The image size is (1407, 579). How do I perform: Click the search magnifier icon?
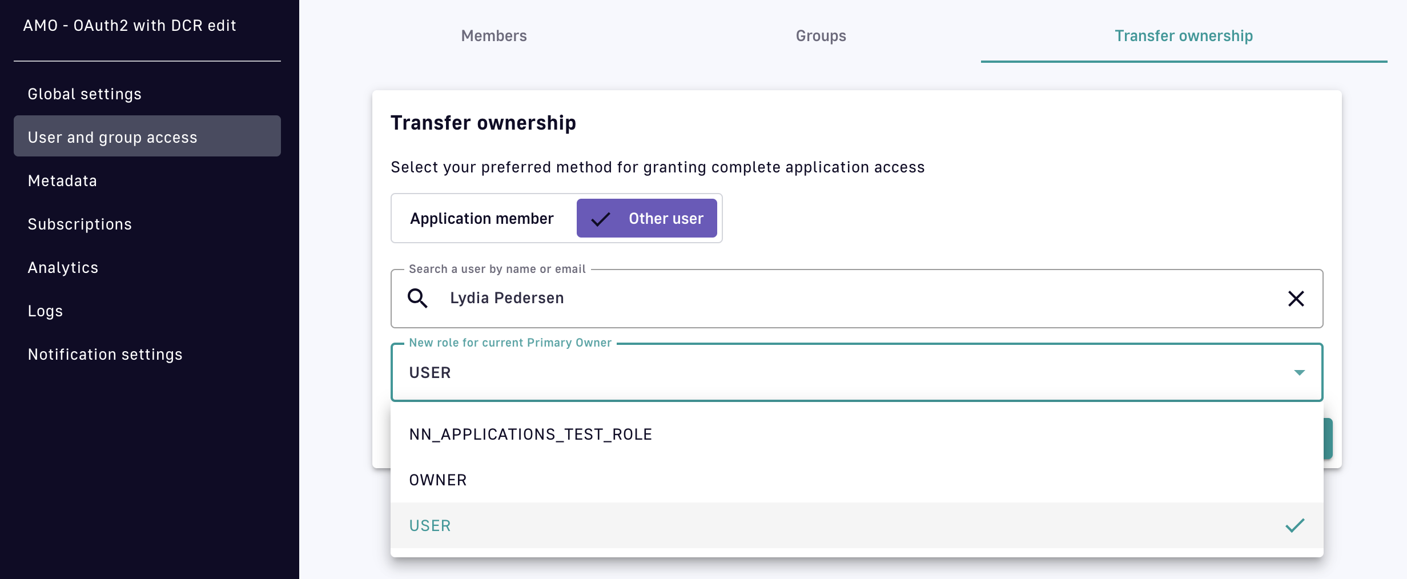(x=417, y=299)
